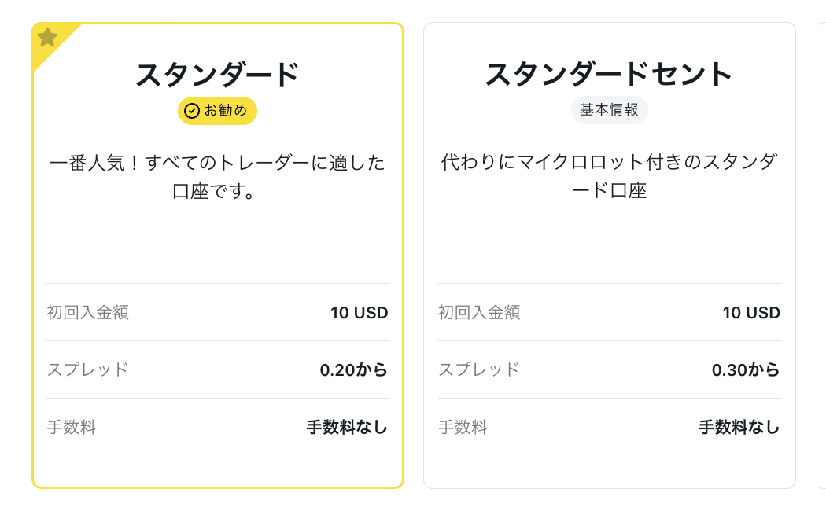Select the 基本情報 badge

click(x=609, y=110)
